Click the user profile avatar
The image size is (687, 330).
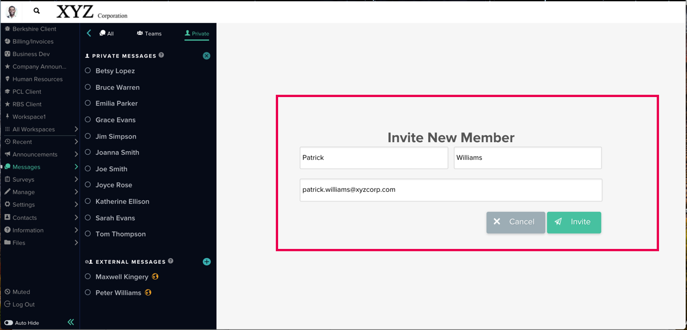click(11, 11)
